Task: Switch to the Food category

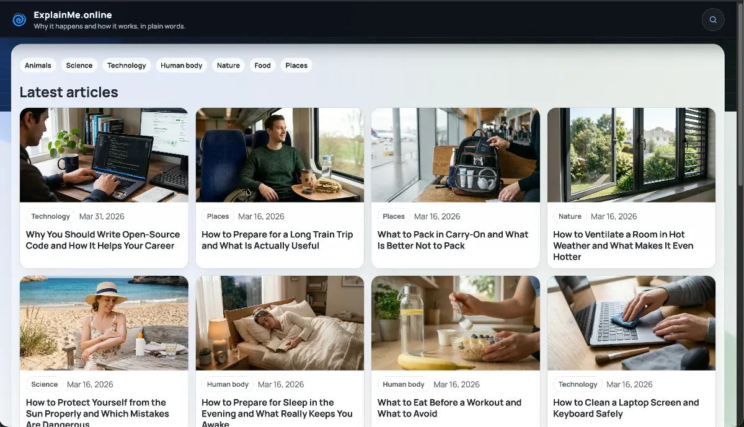Action: click(x=262, y=66)
